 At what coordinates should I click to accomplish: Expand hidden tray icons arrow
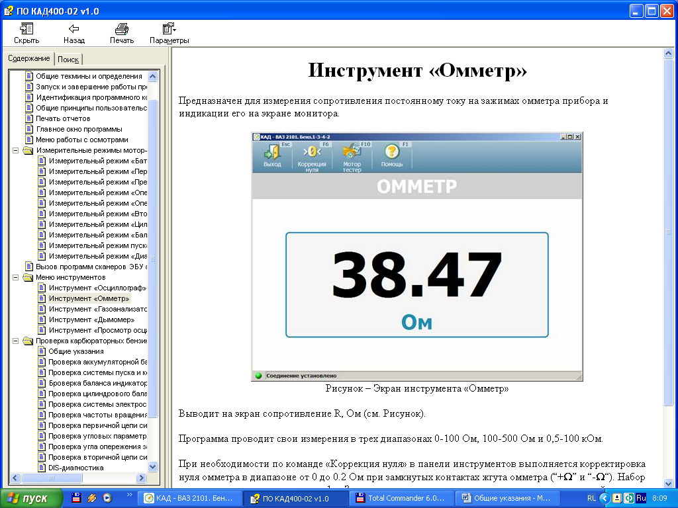tap(605, 499)
